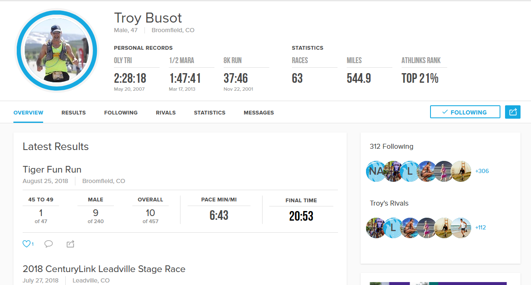Share the Tiger Fun Run result

coord(70,244)
